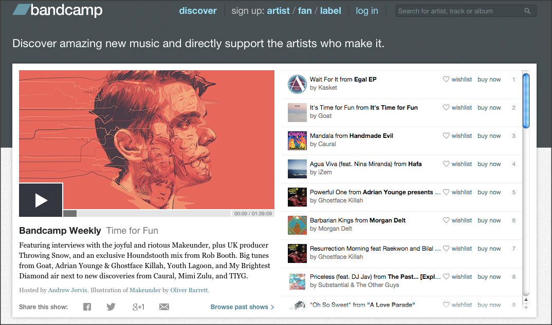Click the 'by Morgan Delt' artist text
Screen dimensions: 552x325
[331, 229]
